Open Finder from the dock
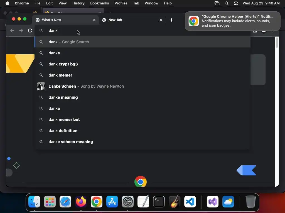Viewport: 285px width, 213px height. tap(34, 202)
